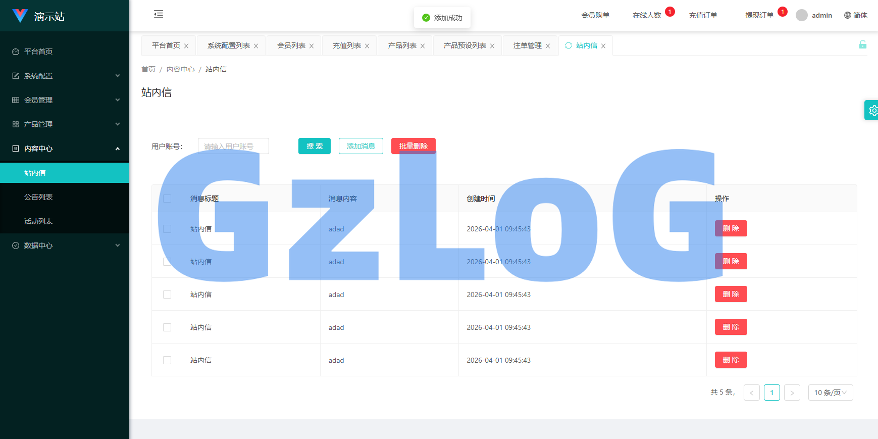This screenshot has height=439, width=878.
Task: Expand the 产品管理 sidebar menu
Action: (65, 124)
